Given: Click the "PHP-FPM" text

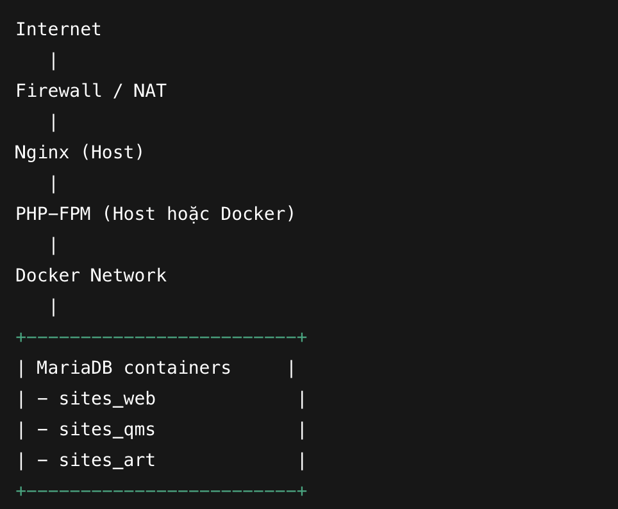Looking at the screenshot, I should 53,214.
